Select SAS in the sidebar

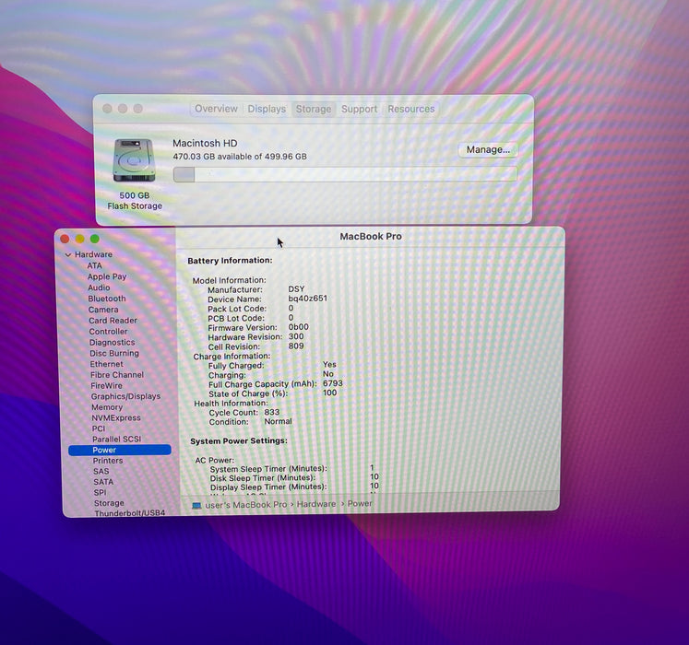pos(101,471)
